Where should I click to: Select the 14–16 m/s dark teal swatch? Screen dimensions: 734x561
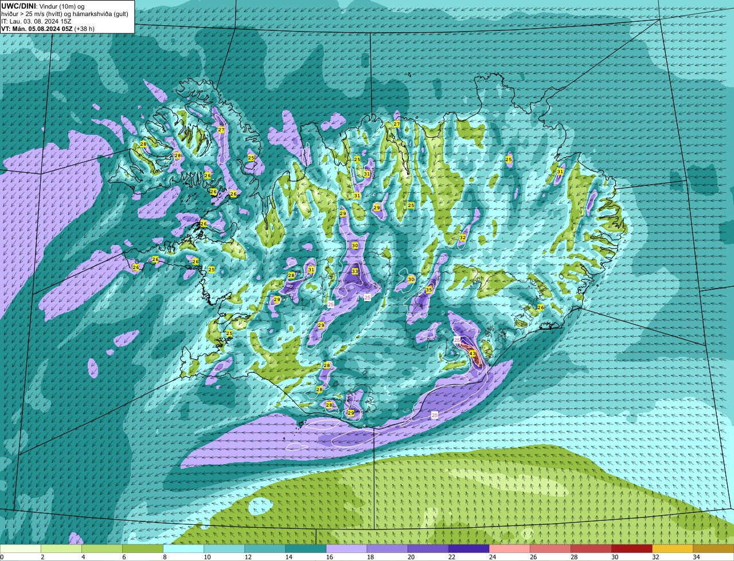(x=305, y=548)
